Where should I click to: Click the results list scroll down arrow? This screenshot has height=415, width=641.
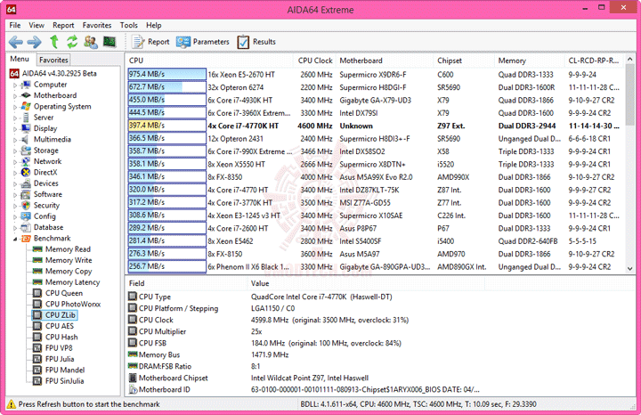pos(630,269)
